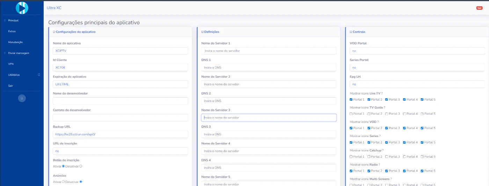Click the icon beside Enviar mensagem
This screenshot has width=489, height=186.
click(5, 53)
